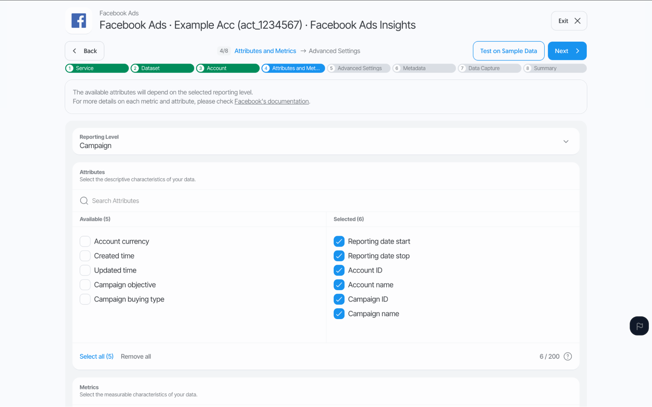652x407 pixels.
Task: Check the Updated time checkbox
Action: pos(85,270)
